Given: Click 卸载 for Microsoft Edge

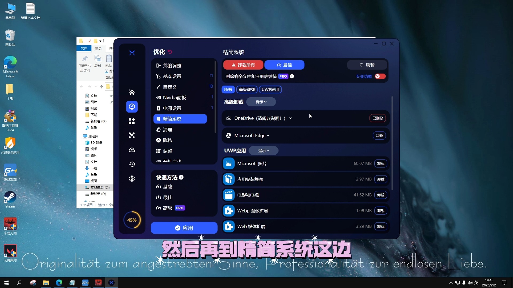Looking at the screenshot, I should point(380,135).
